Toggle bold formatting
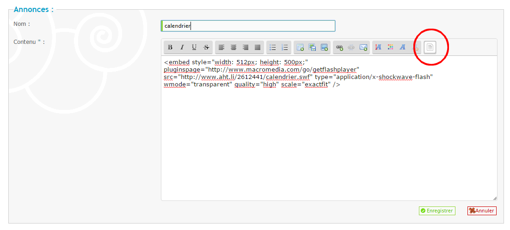This screenshot has height=230, width=510. (x=170, y=48)
